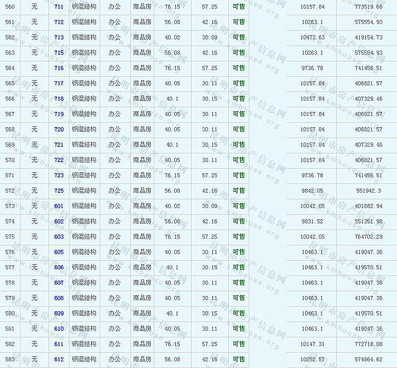This screenshot has width=397, height=368.
Task: Click room 712 link
Action: (59, 22)
